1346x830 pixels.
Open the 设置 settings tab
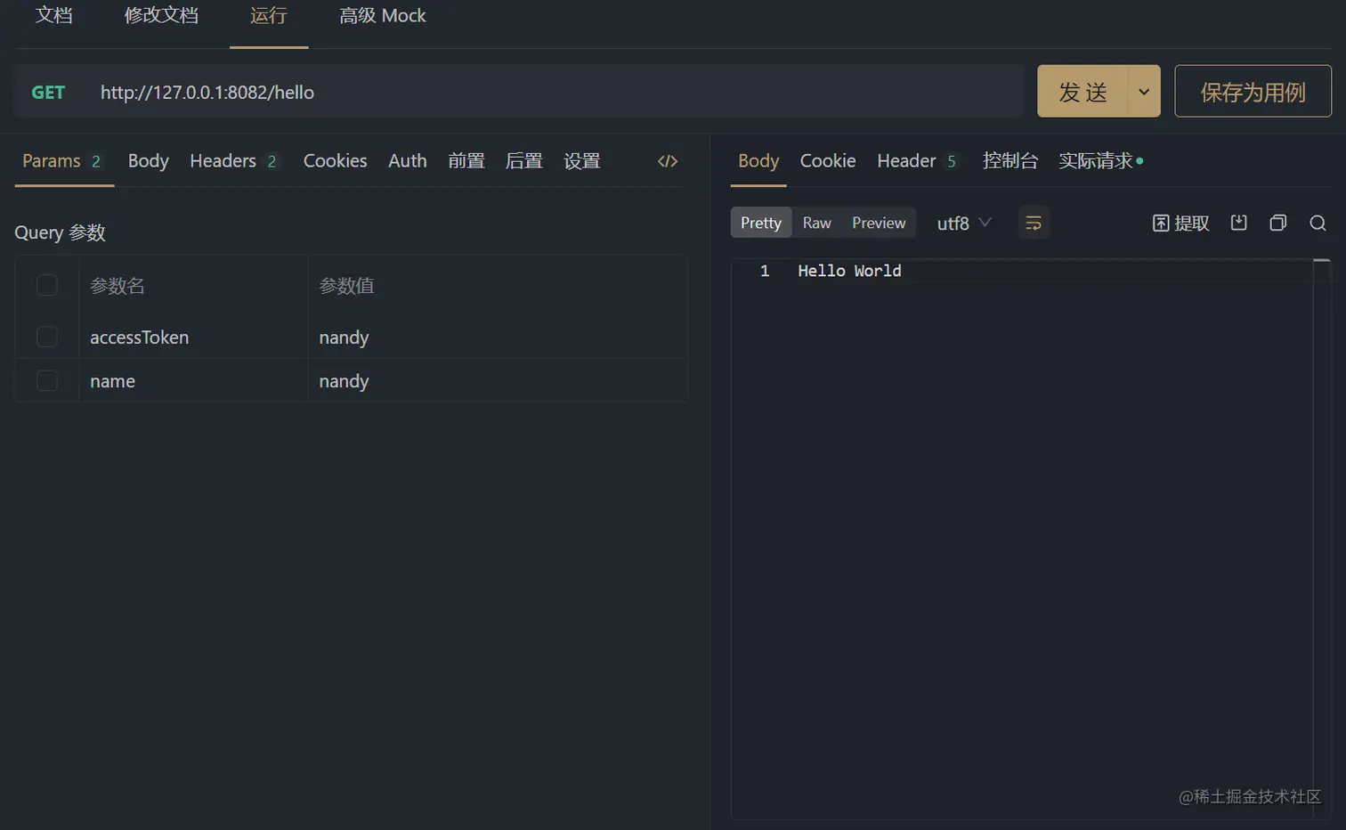582,161
